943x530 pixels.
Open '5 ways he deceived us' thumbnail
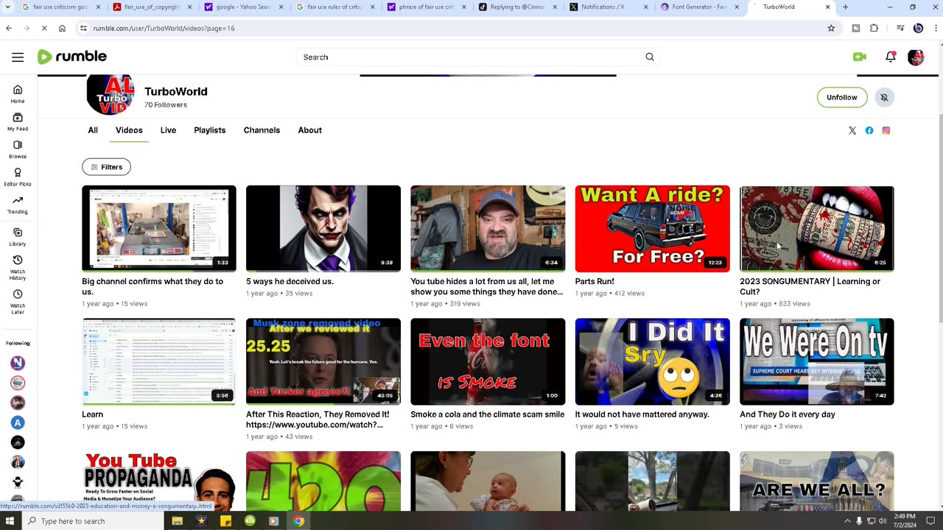pos(323,229)
